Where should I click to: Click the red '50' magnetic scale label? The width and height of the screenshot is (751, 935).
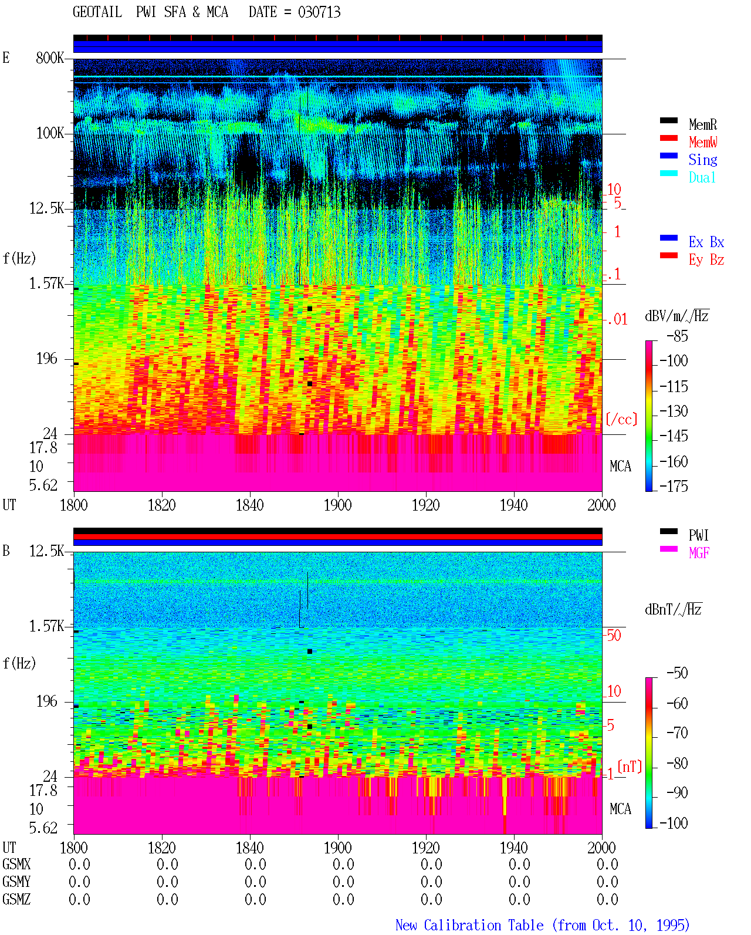click(614, 635)
